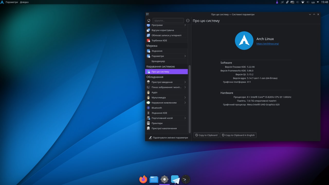Click Copy to Clipboard button

click(x=206, y=135)
